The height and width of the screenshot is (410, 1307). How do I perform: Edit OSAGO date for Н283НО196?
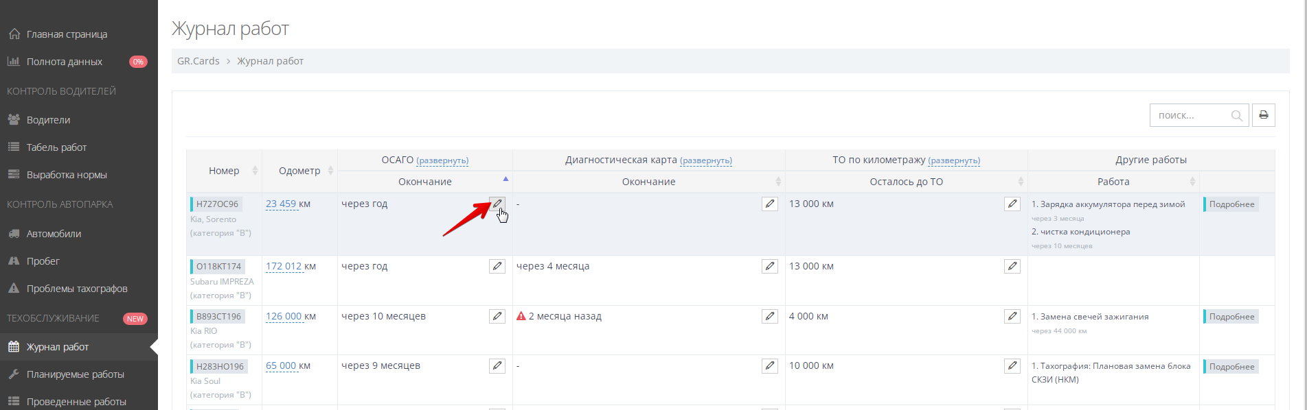pyautogui.click(x=497, y=365)
